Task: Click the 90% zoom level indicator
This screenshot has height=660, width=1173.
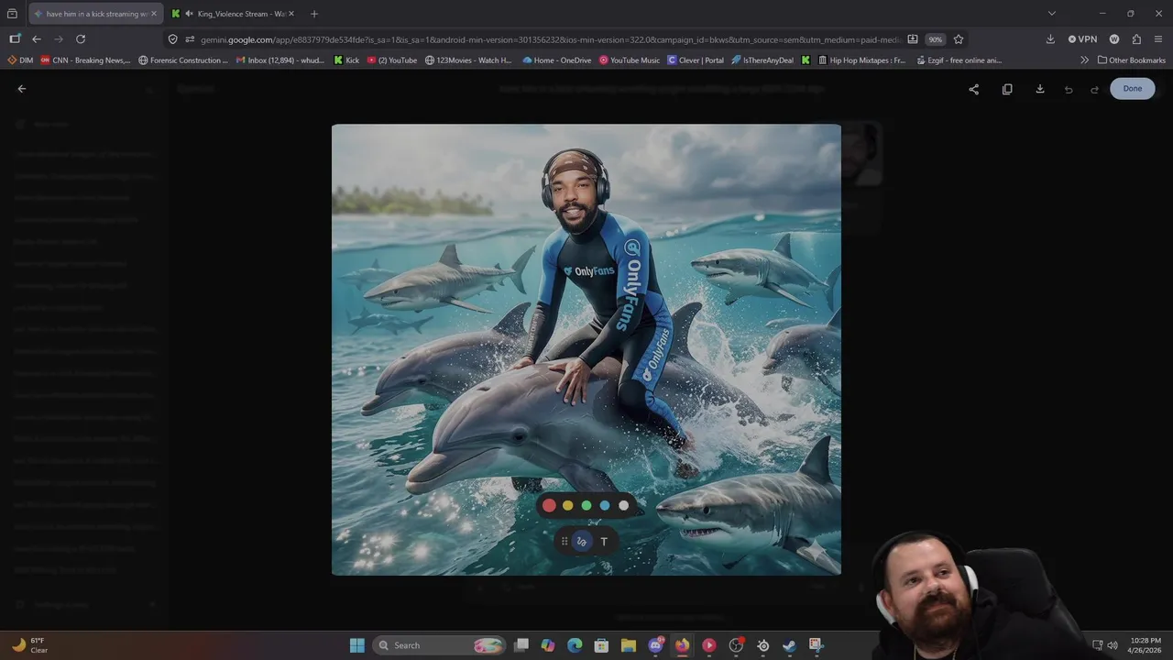Action: [x=935, y=39]
